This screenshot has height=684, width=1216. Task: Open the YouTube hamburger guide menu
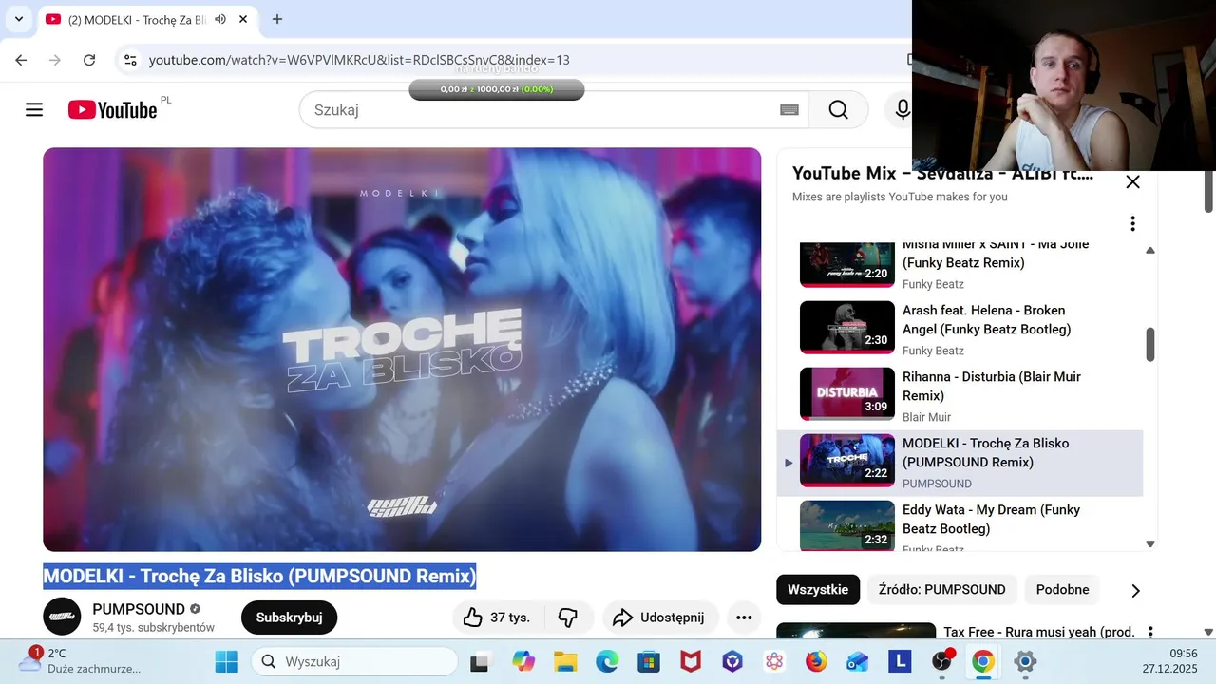pyautogui.click(x=34, y=110)
